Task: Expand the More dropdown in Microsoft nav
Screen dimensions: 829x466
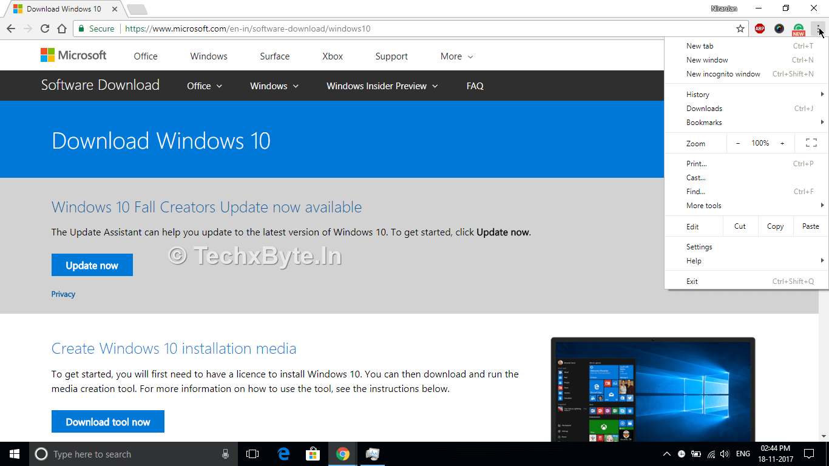Action: click(456, 56)
